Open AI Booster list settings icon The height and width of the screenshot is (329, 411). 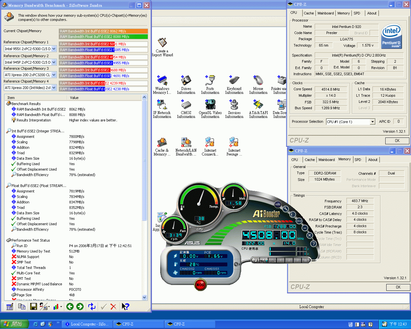click(293, 214)
